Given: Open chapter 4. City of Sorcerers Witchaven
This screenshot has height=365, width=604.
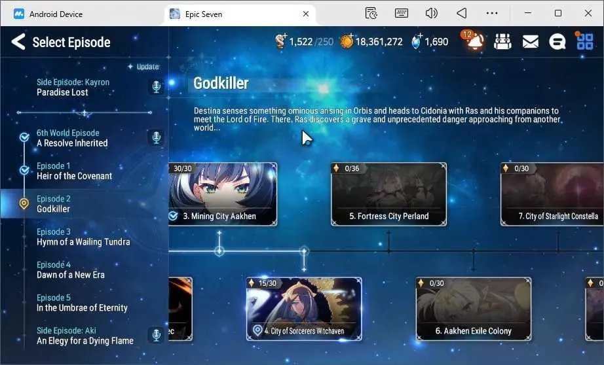Looking at the screenshot, I should (304, 309).
